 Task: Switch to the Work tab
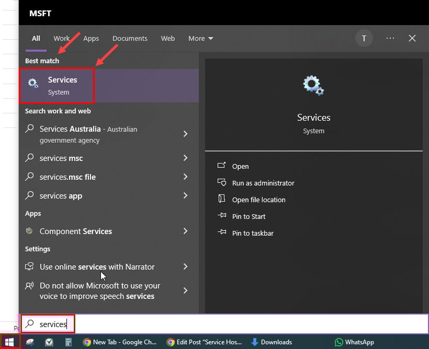[x=62, y=38]
